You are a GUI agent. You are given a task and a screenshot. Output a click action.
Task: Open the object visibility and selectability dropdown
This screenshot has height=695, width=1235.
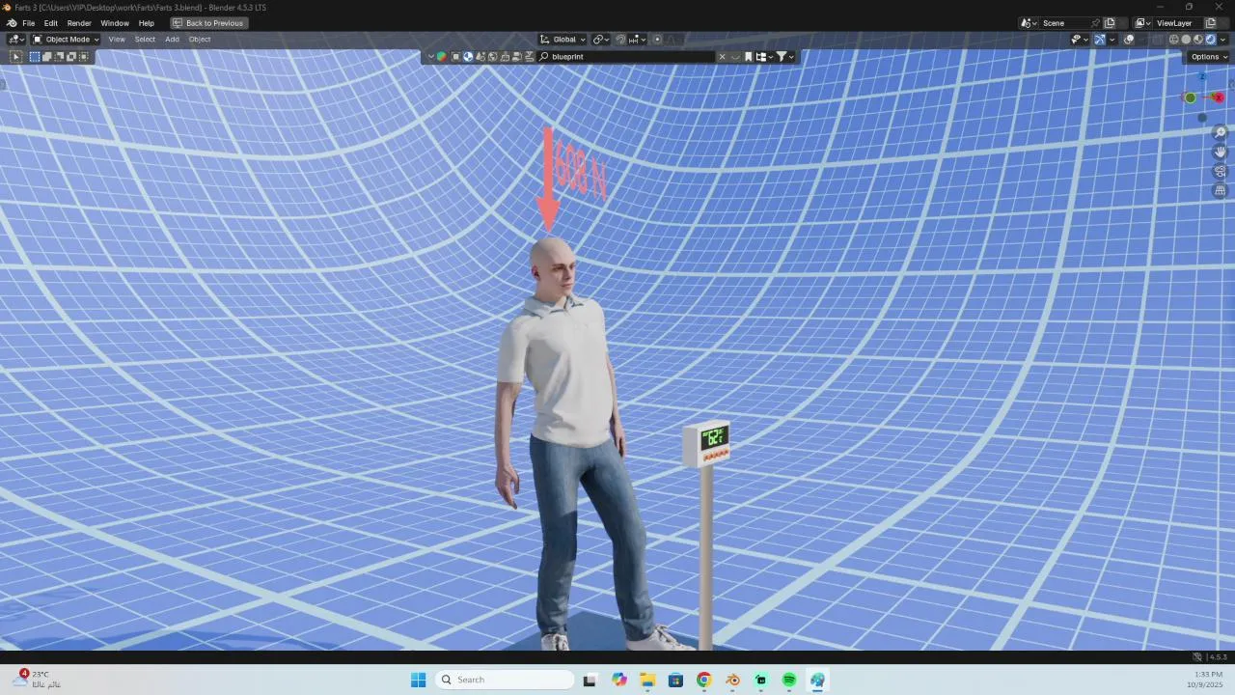point(1080,40)
